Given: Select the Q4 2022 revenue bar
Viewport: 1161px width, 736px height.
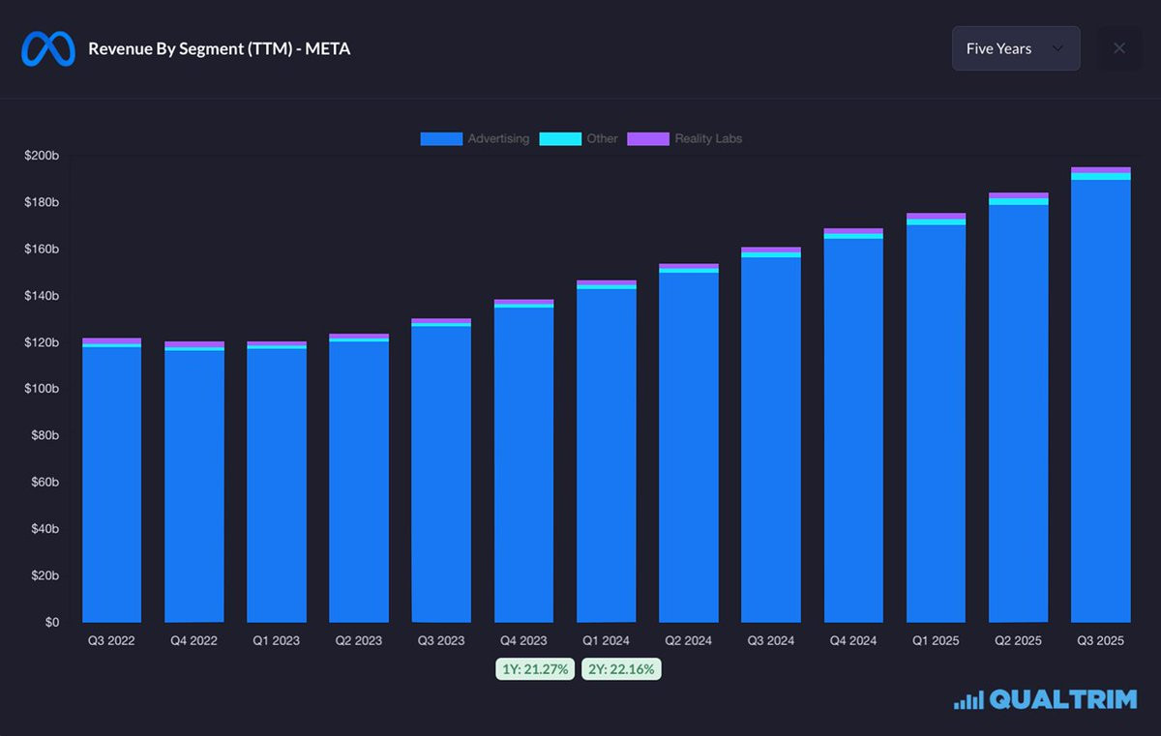Looking at the screenshot, I should tap(194, 482).
